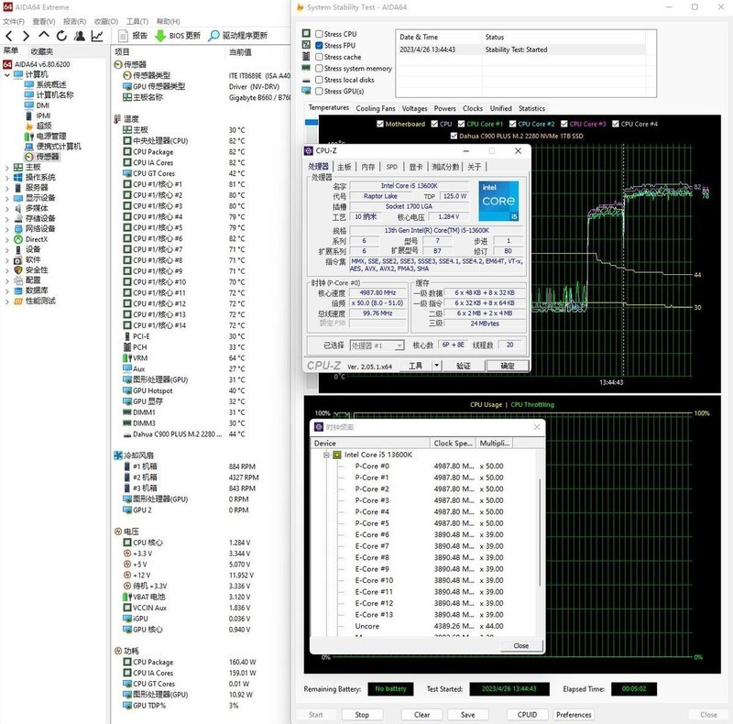Click the refresh icon in AIDA64 toolbar

60,36
